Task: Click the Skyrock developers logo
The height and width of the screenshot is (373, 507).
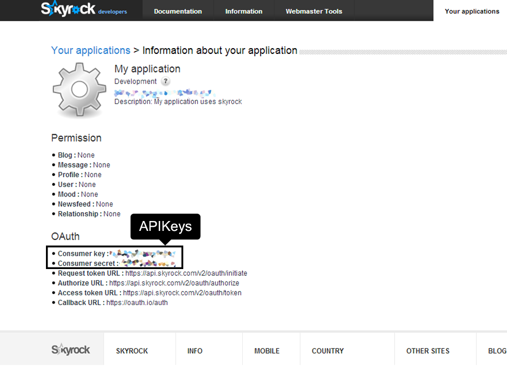Action: click(x=84, y=9)
